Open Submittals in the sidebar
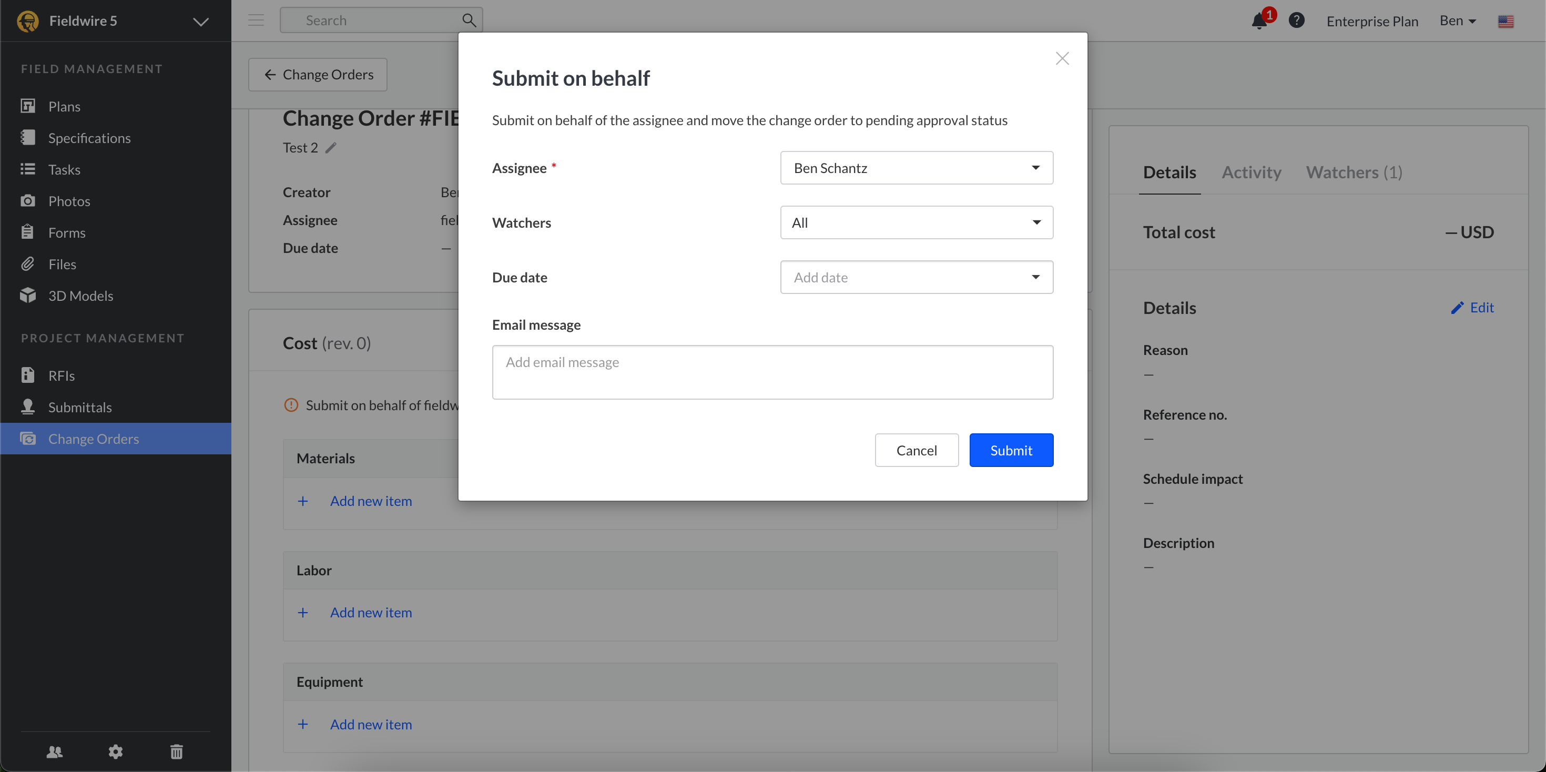This screenshot has width=1546, height=772. [x=80, y=407]
